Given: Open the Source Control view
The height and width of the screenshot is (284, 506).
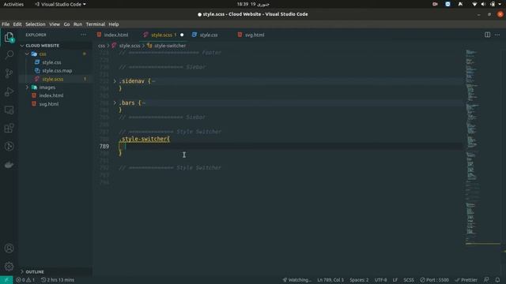Looking at the screenshot, I should (9, 73).
